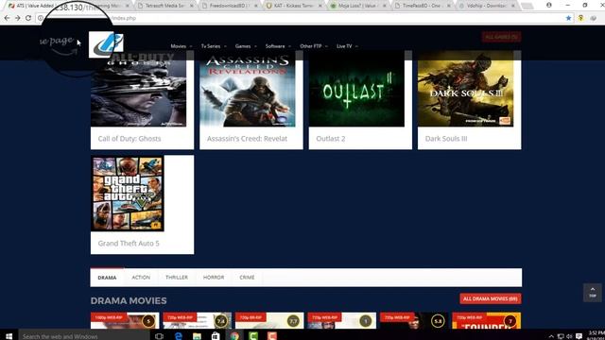
Task: Switch to the CRIME genre tab
Action: 247,278
